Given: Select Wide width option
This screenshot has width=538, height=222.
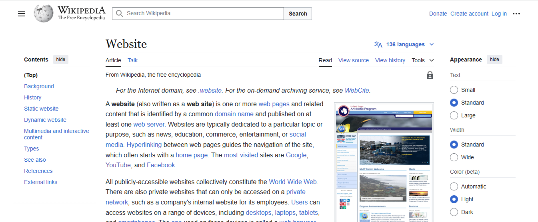Looking at the screenshot, I should click(454, 157).
